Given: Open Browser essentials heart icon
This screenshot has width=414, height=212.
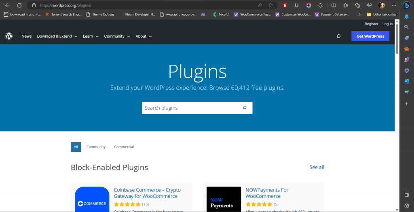Looking at the screenshot, I should pos(370,5).
